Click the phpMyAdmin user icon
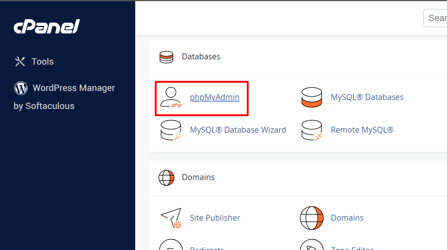The width and height of the screenshot is (447, 250). [x=171, y=97]
